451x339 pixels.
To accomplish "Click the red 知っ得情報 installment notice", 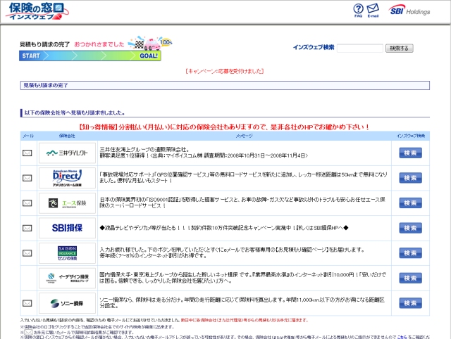I will (225, 127).
